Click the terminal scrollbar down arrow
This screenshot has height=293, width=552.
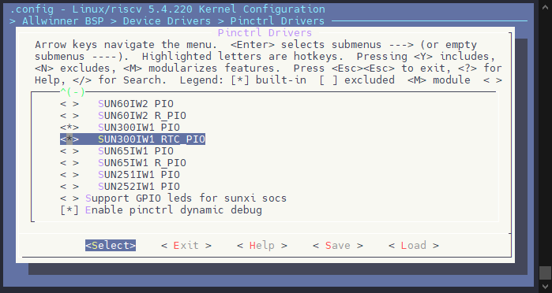tap(546, 287)
